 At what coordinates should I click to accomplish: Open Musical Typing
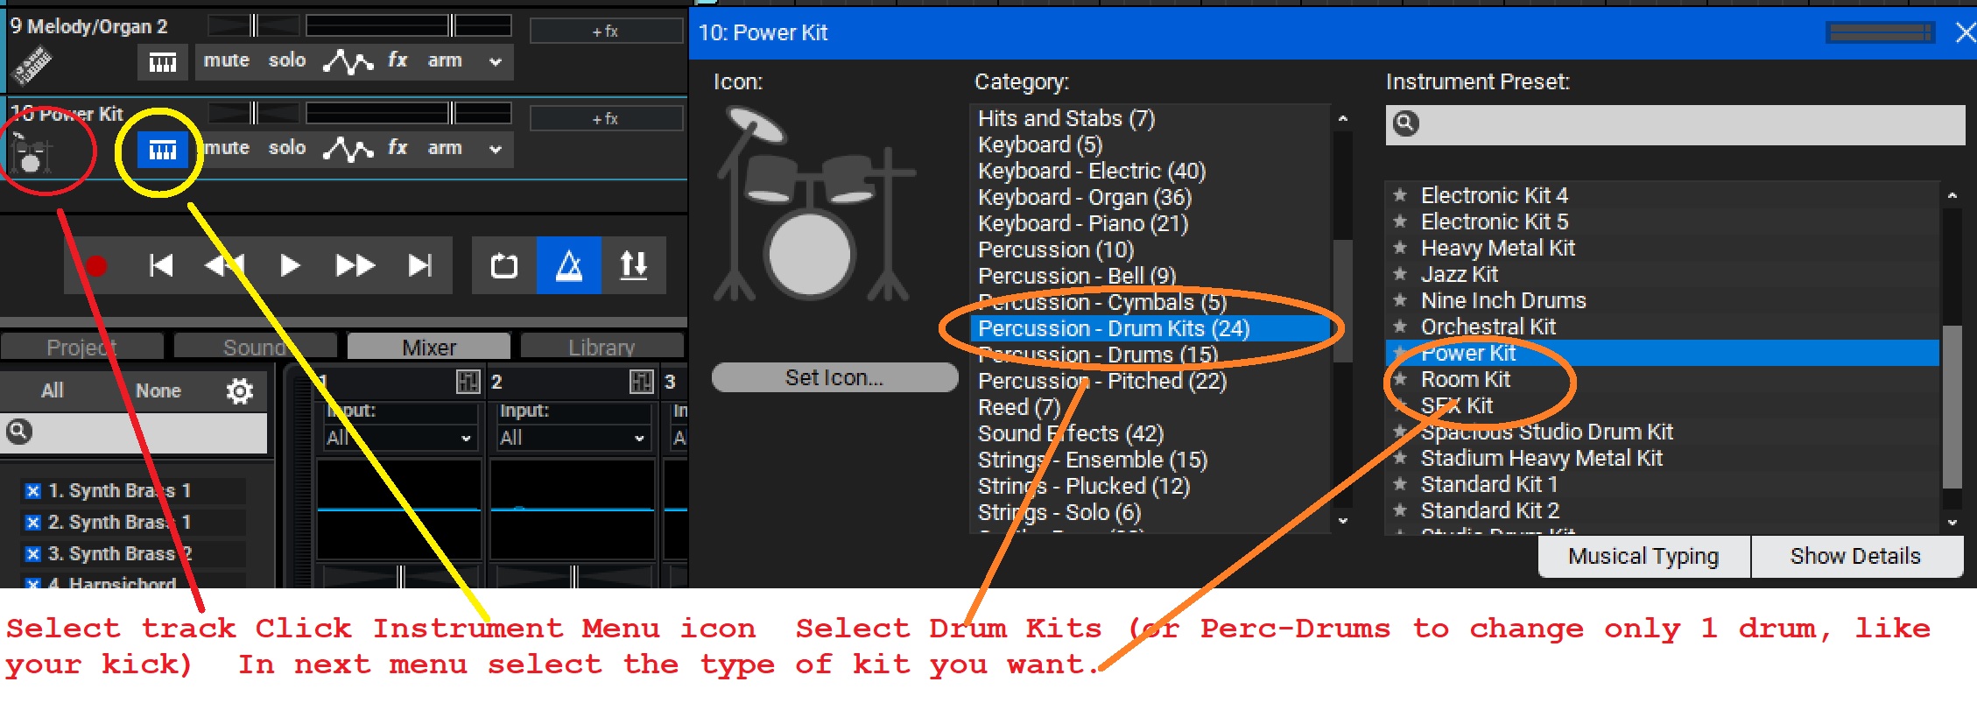[x=1643, y=557]
